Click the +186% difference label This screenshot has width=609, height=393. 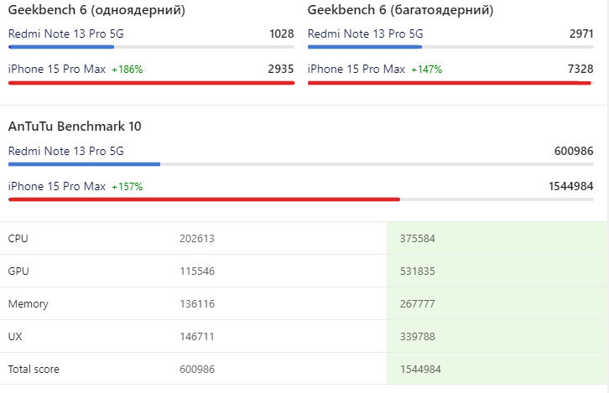pos(128,70)
